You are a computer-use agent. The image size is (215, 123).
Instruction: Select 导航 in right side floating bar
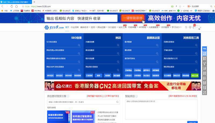pos(205,49)
